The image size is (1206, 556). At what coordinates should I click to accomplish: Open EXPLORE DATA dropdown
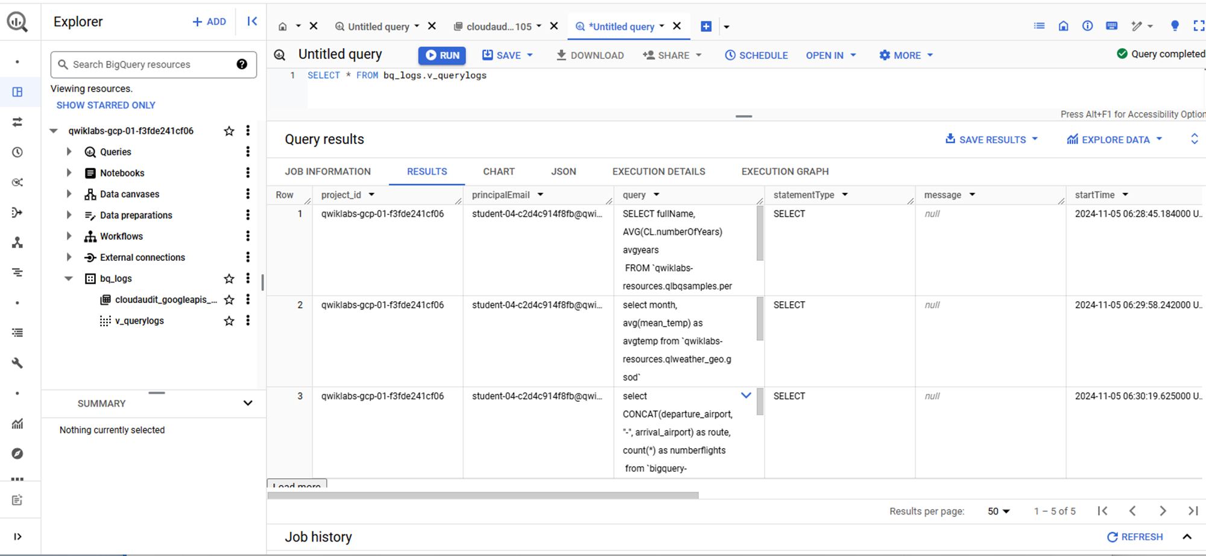1114,139
